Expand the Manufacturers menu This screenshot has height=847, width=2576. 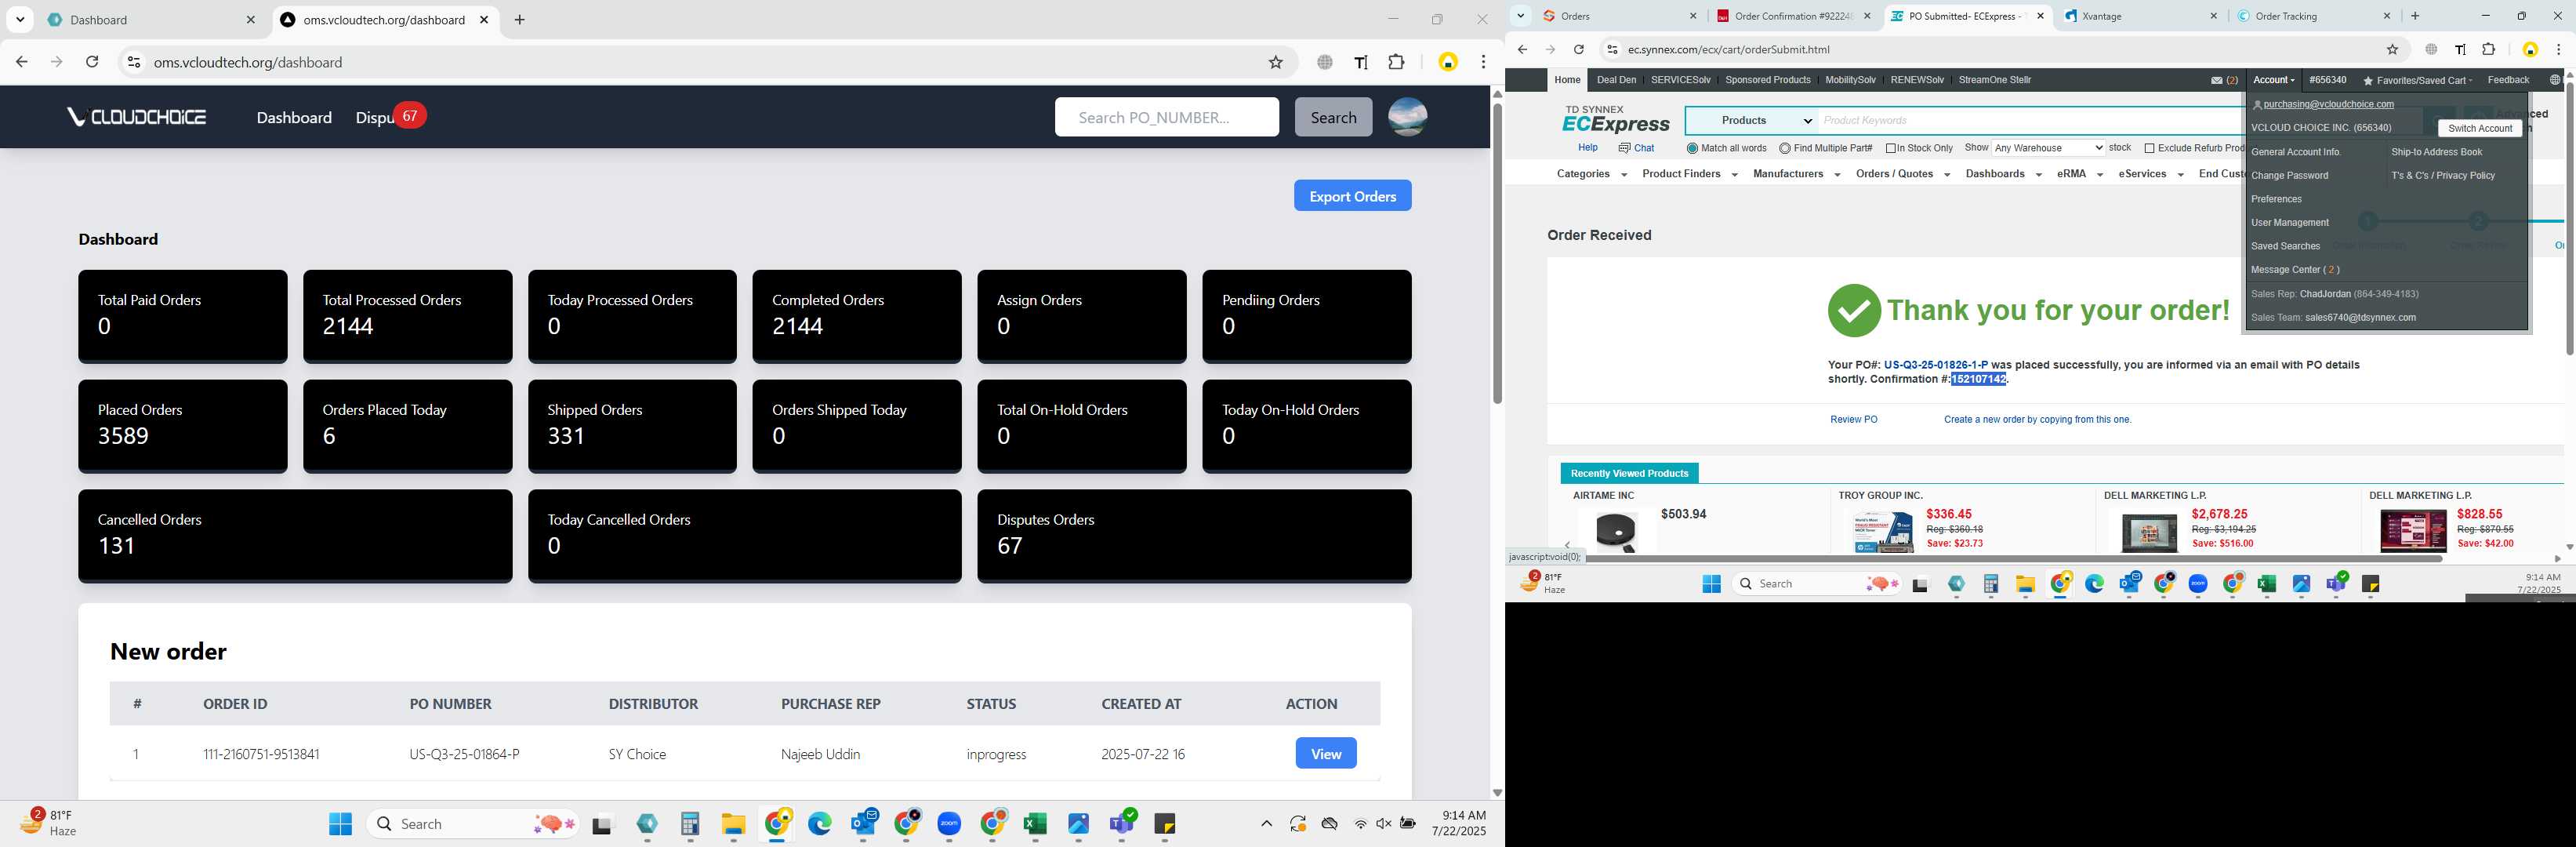1796,174
